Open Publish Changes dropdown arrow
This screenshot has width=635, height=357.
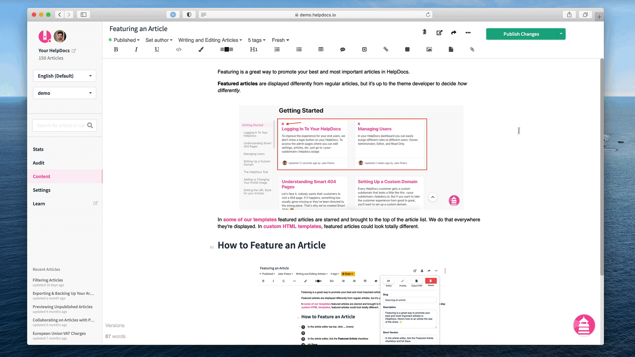pos(561,34)
